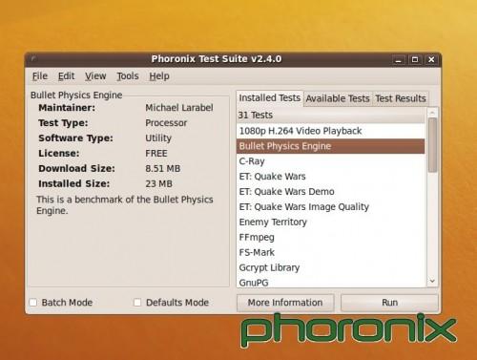Viewport: 477px width, 360px height.
Task: Click the 31 Tests column header
Action: [x=331, y=115]
